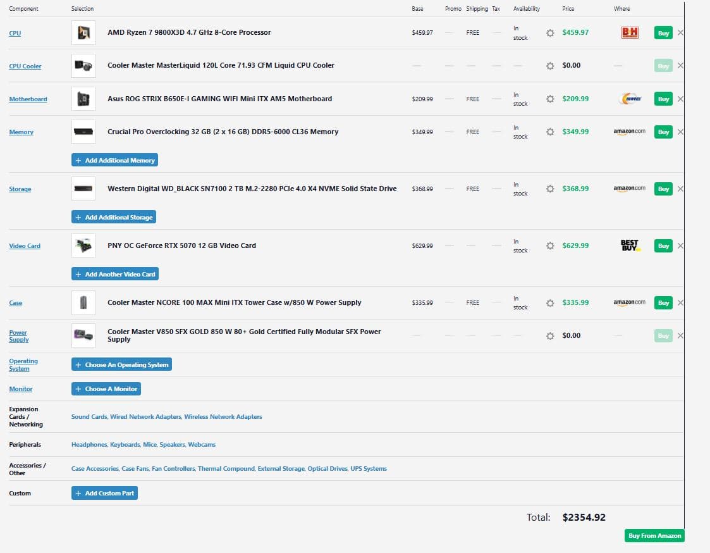710x553 pixels.
Task: Open the Power Supply component link
Action: 18,336
